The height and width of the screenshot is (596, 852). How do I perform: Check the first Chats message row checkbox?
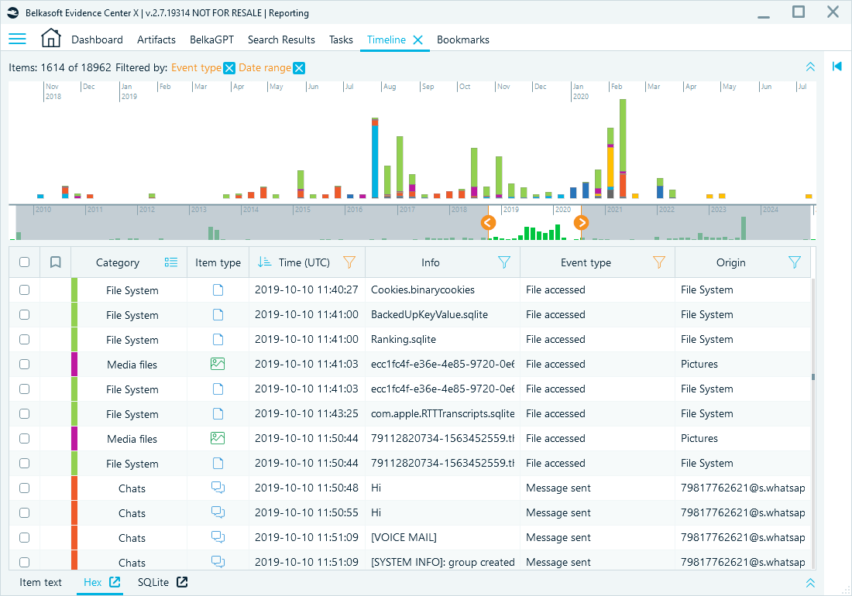pyautogui.click(x=24, y=488)
